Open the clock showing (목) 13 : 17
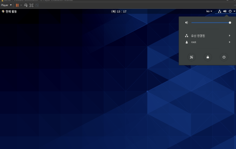 (119, 11)
